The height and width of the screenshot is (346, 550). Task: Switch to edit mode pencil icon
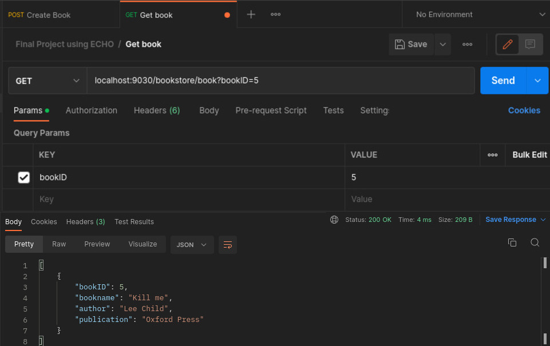click(507, 44)
